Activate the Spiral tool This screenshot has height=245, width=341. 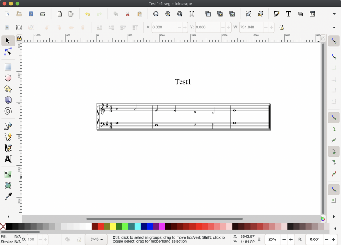[x=8, y=111]
